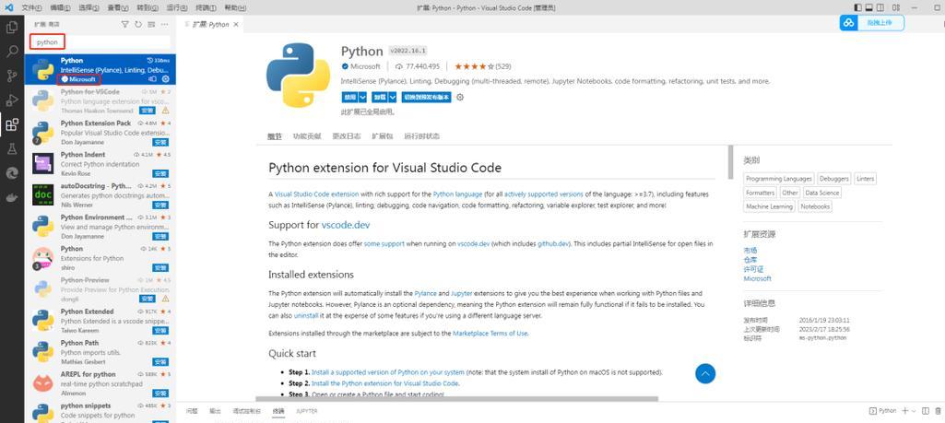The image size is (945, 423).
Task: Click the Programming Languages category tag
Action: [779, 179]
